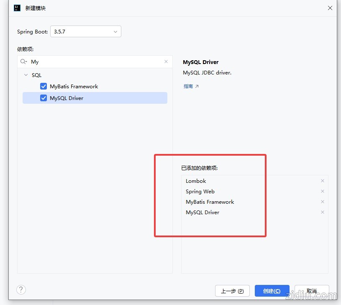
Task: Uncheck the MySQL Driver checkbox
Action: 44,98
